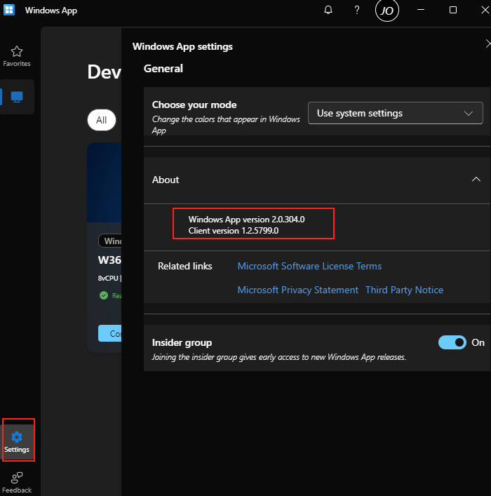Screen dimensions: 491x496
Task: Click the Related links label
Action: pos(184,266)
